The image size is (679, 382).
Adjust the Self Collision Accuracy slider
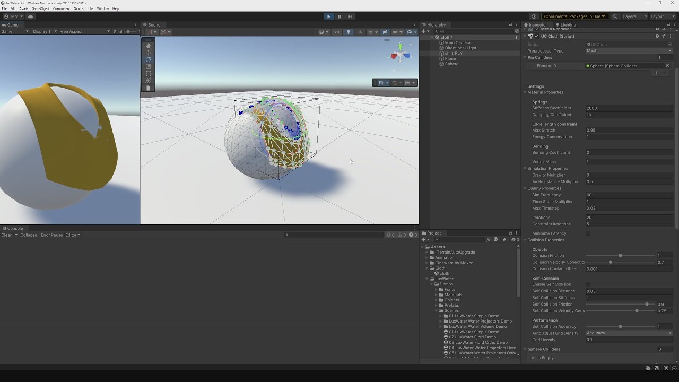[x=620, y=327]
